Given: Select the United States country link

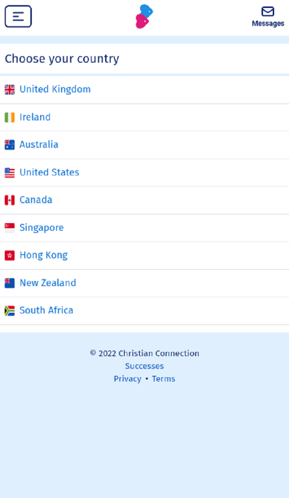Looking at the screenshot, I should (x=49, y=172).
